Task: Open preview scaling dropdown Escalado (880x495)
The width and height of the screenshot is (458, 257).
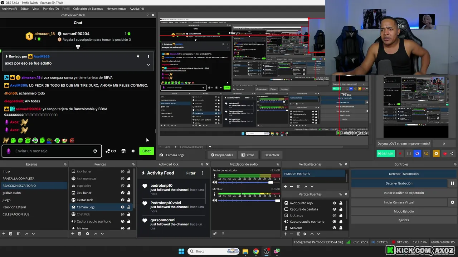Action: click(210, 147)
